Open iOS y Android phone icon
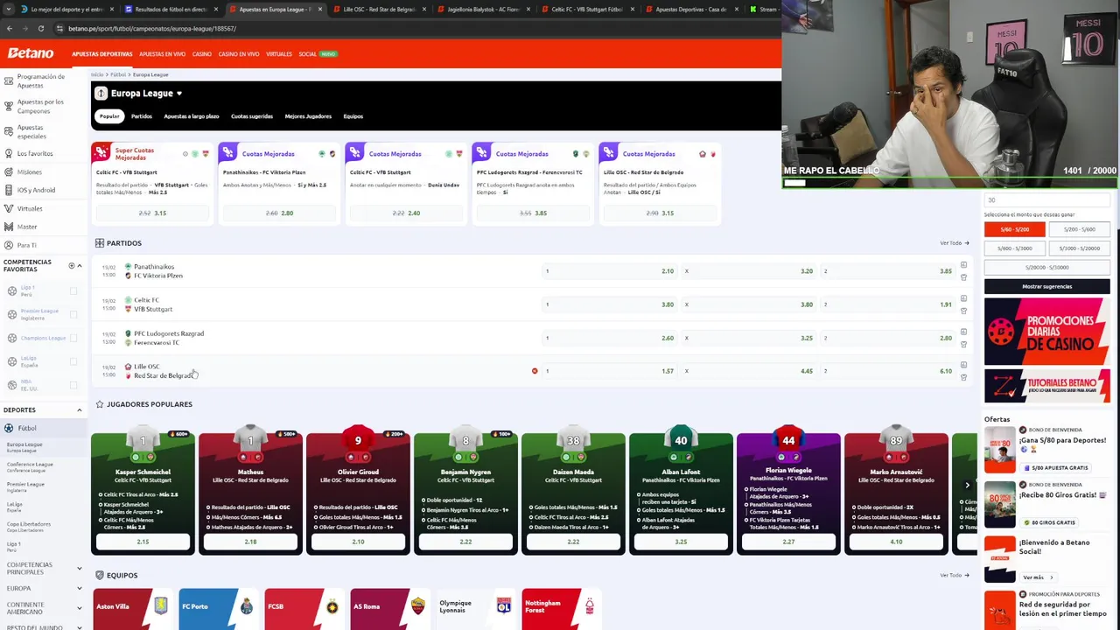 [9, 190]
